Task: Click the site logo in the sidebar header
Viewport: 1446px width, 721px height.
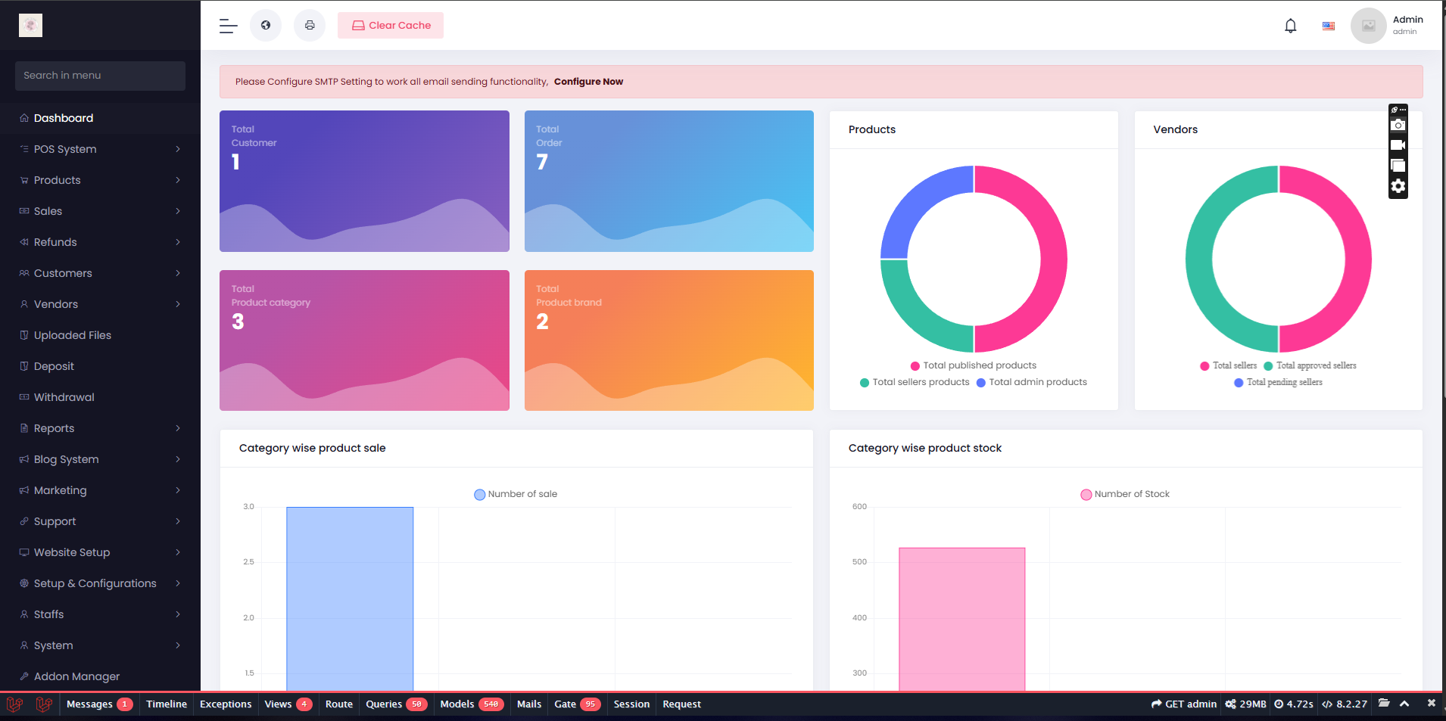Action: click(x=30, y=26)
